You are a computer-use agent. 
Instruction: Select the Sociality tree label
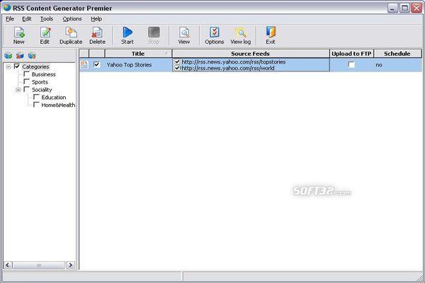[x=42, y=90]
